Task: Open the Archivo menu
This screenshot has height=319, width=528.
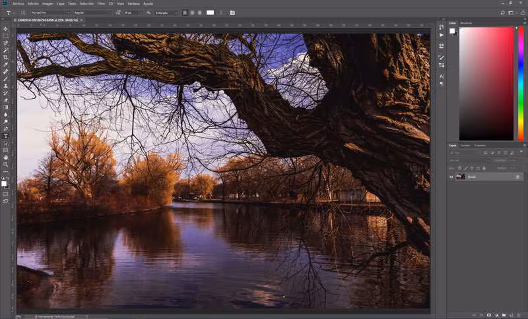Action: click(18, 4)
